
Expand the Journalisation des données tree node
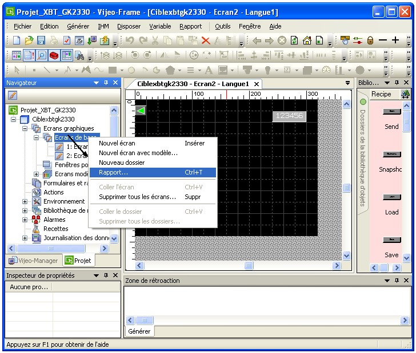[x=25, y=238]
